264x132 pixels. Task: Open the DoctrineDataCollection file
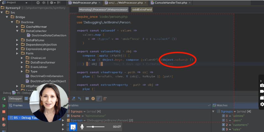point(46,35)
